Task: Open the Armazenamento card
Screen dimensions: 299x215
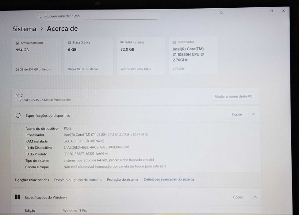Action: coord(36,56)
